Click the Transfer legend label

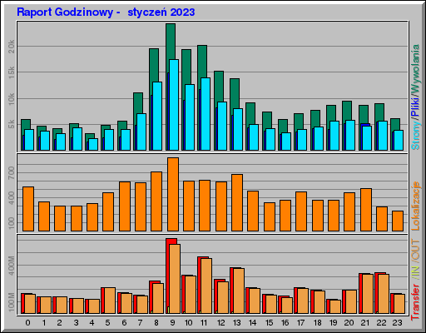(415, 302)
